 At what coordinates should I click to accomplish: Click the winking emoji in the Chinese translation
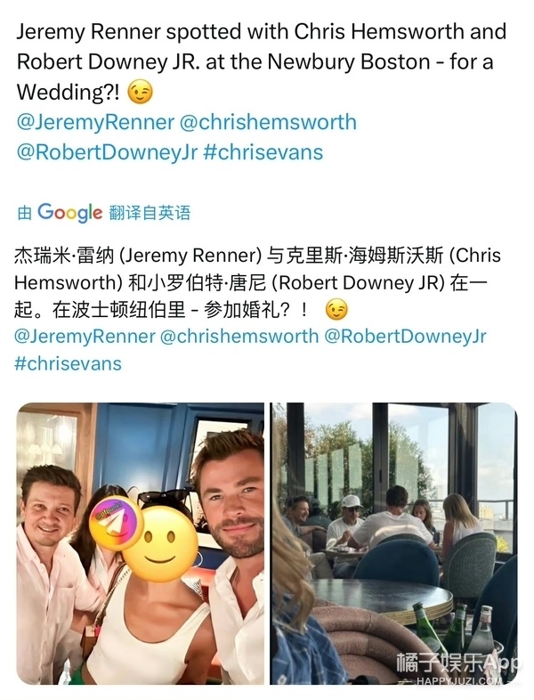336,309
